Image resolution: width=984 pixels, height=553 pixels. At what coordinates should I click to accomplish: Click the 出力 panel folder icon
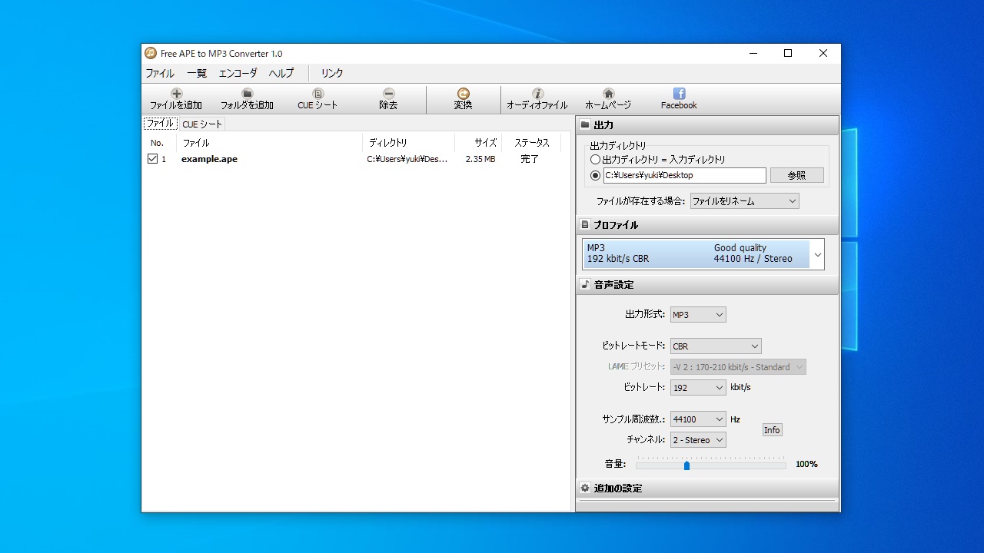(585, 125)
